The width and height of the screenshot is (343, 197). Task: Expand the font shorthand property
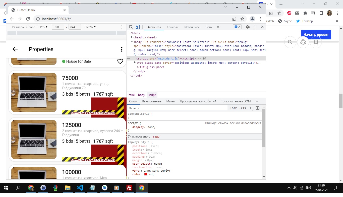coord(142,171)
